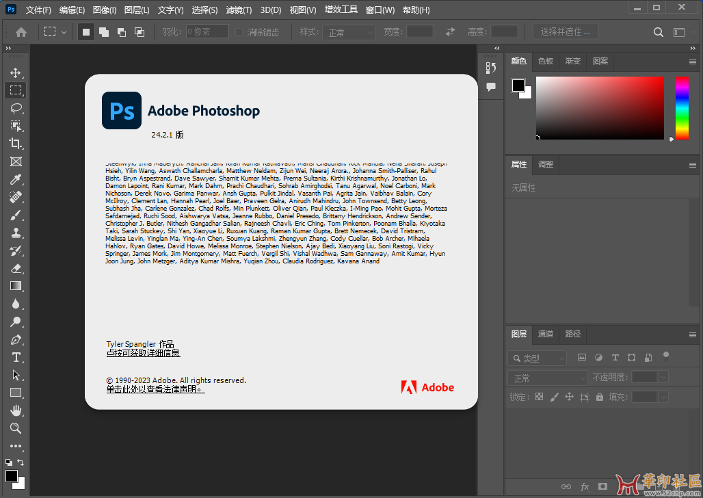703x498 pixels.
Task: Select the Blur tool
Action: (x=16, y=304)
